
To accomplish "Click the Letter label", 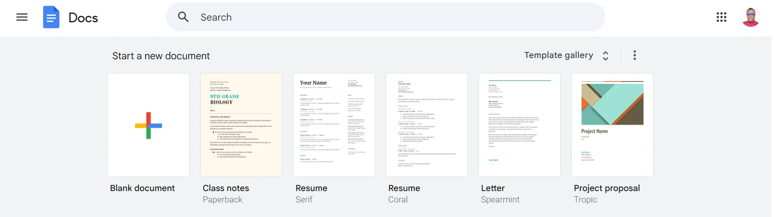I will (493, 188).
